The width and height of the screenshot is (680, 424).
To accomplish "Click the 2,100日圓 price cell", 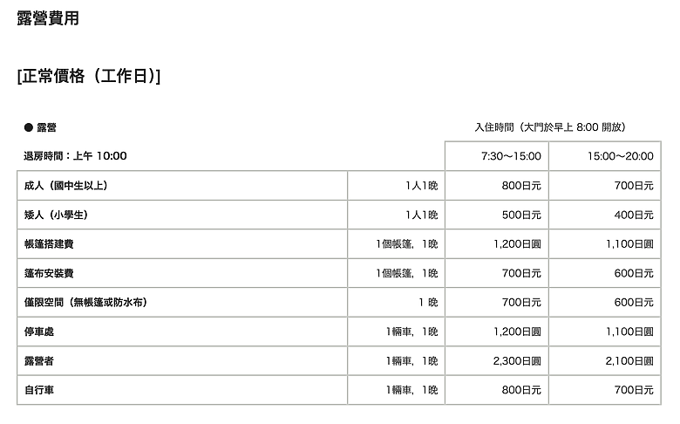I will tap(629, 361).
